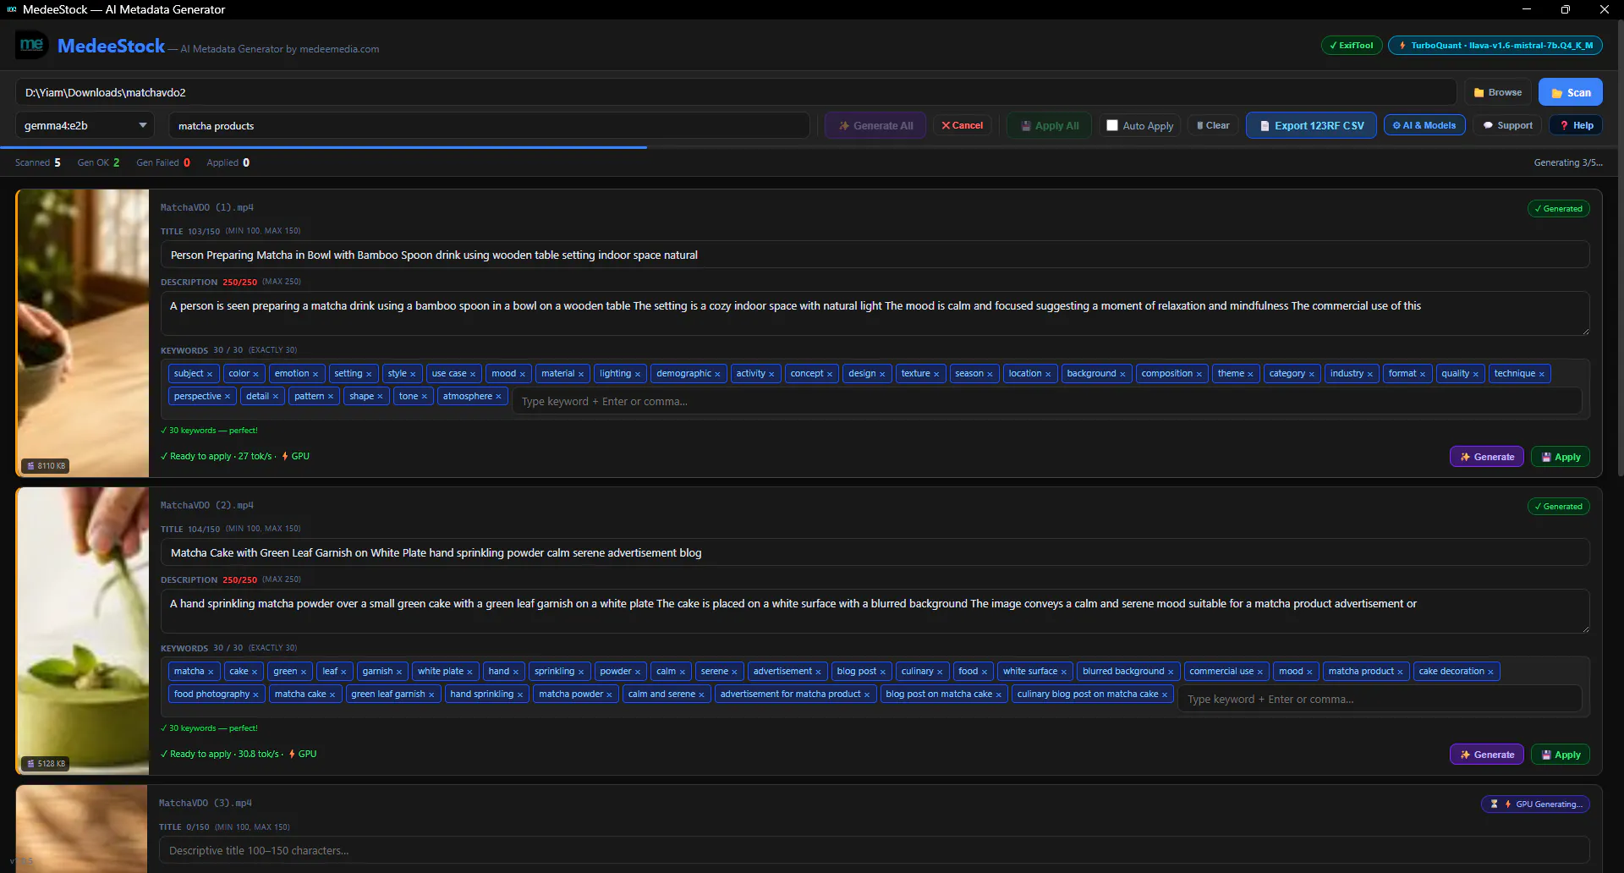1624x873 pixels.
Task: Enable the Auto Apply checkbox
Action: pos(1112,125)
